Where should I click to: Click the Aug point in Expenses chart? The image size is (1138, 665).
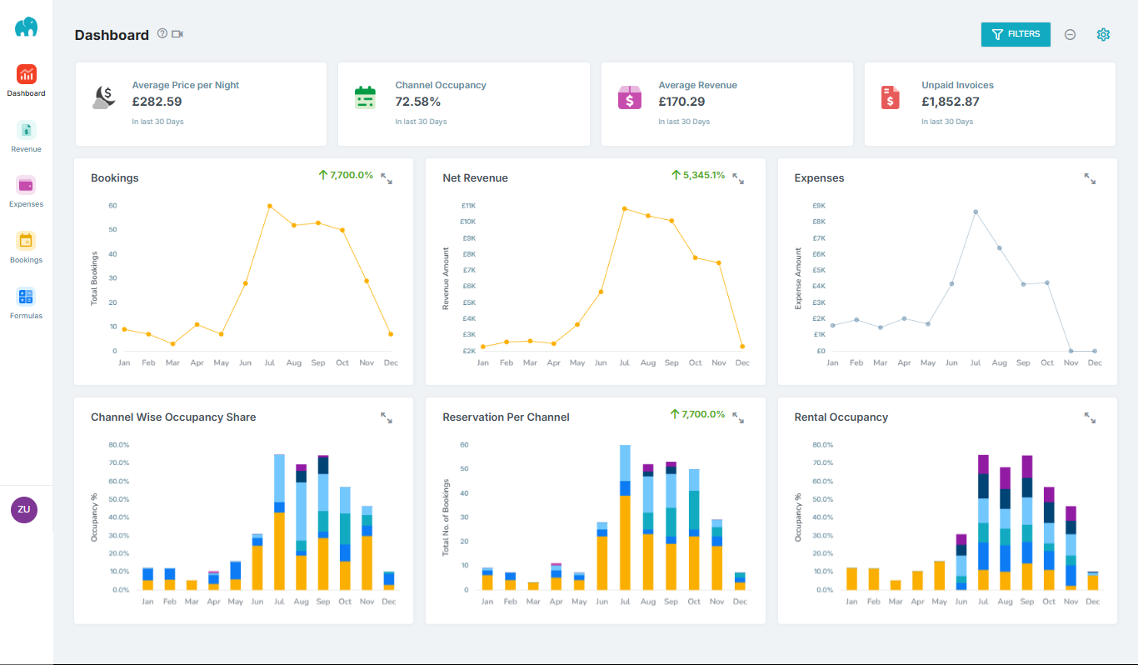pyautogui.click(x=1000, y=247)
